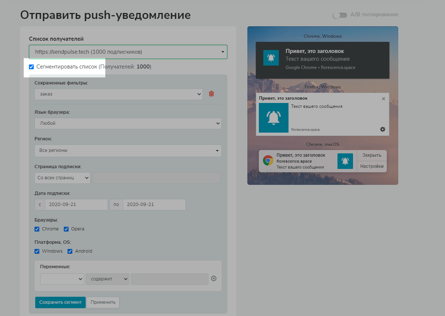Open the содержит condition dropdown
Viewport: 445px width, 316px height.
click(x=108, y=279)
